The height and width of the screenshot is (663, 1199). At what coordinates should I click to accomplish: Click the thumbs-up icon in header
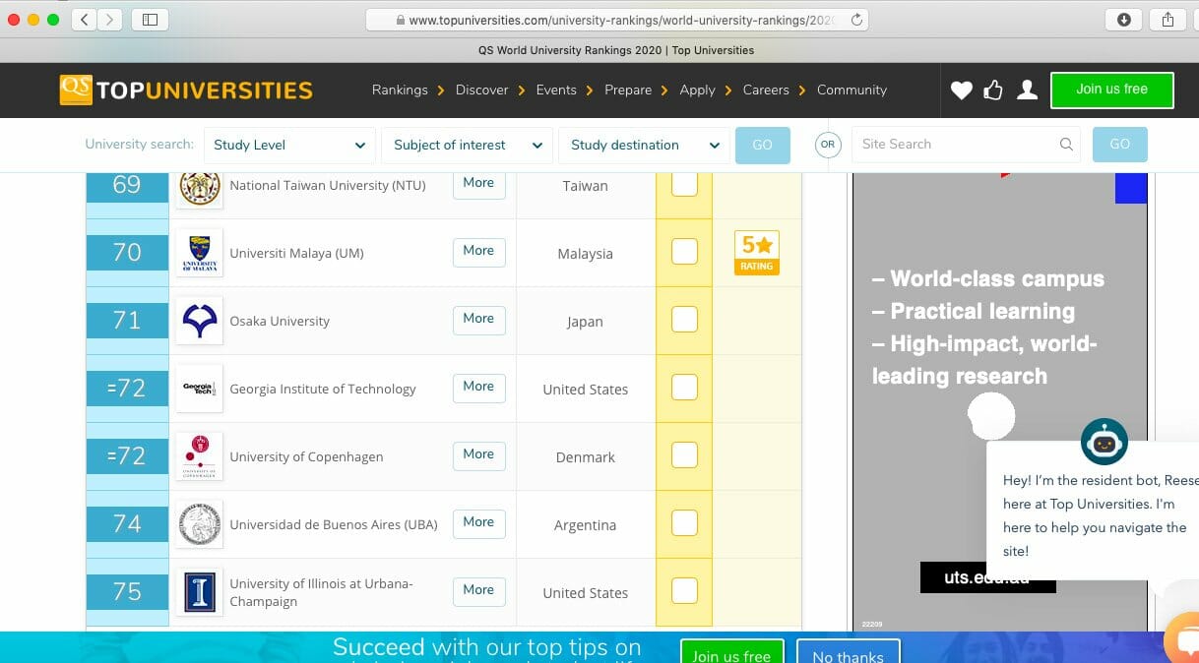tap(993, 90)
